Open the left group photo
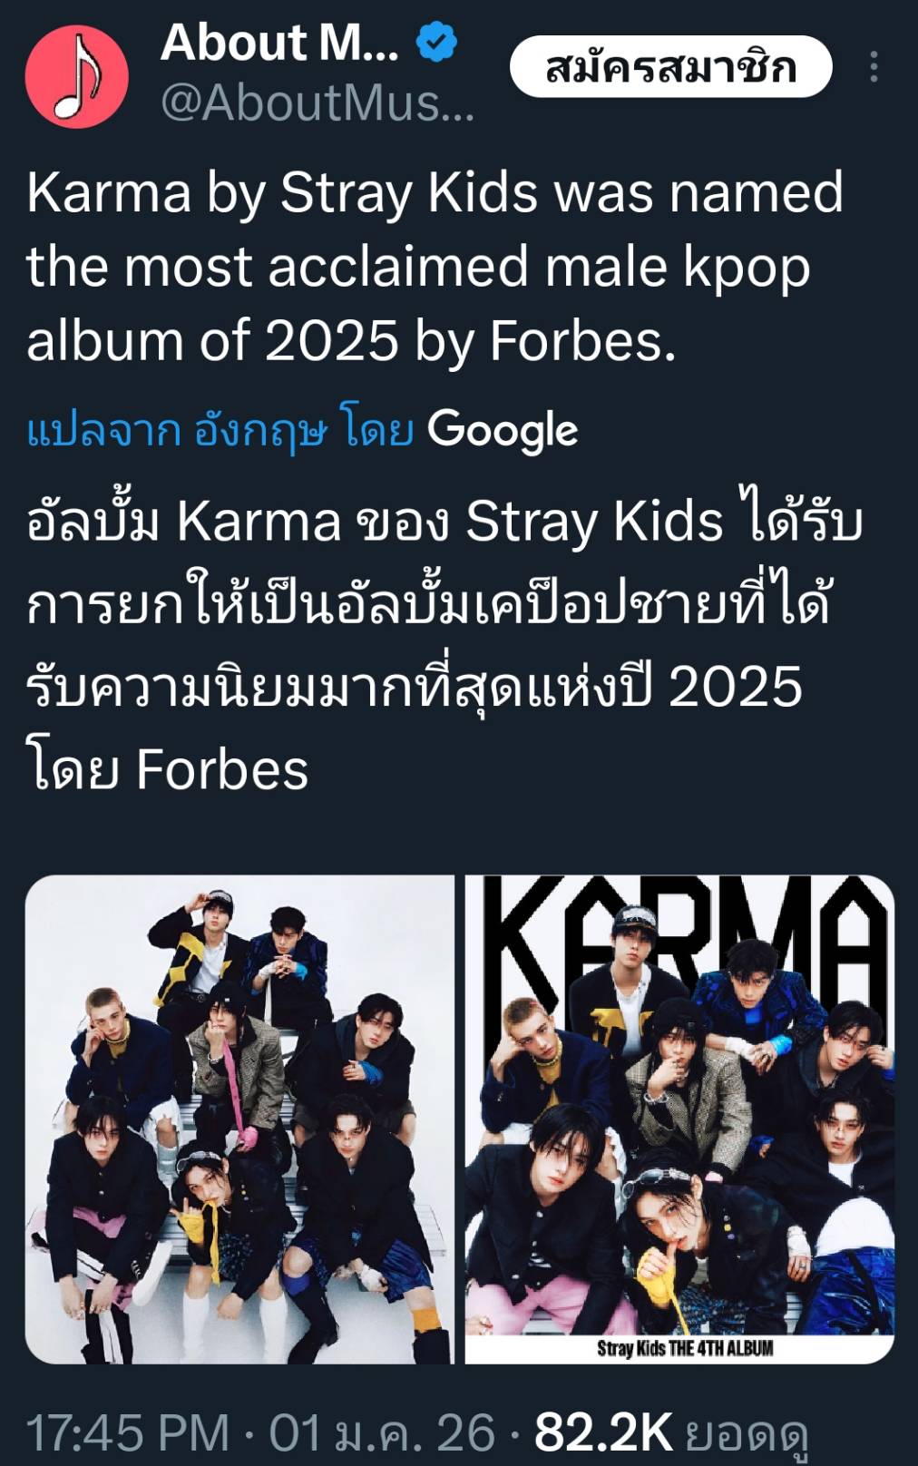The image size is (918, 1466). coord(239,1119)
